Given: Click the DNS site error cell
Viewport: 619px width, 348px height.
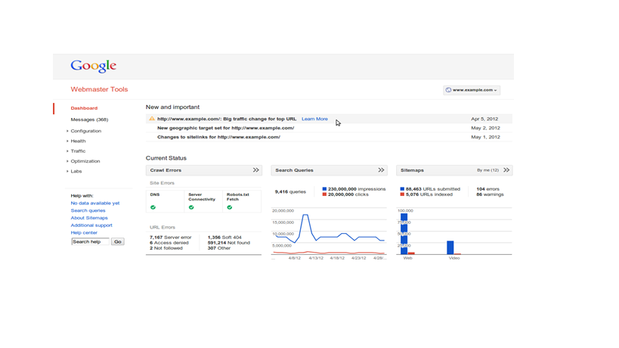Looking at the screenshot, I should tap(165, 201).
